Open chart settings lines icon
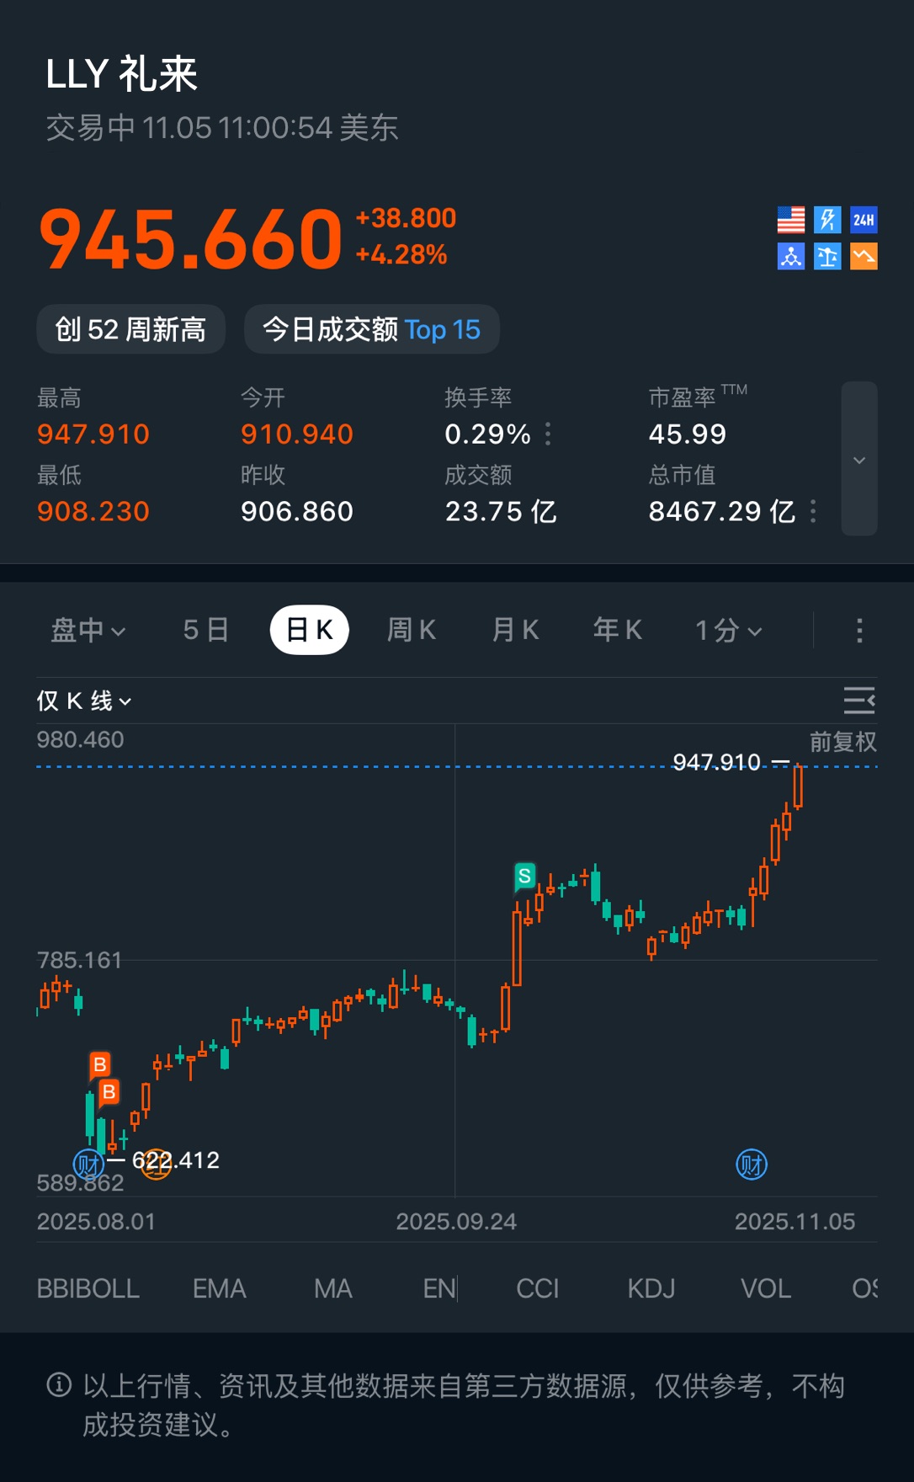The image size is (914, 1482). pos(858,701)
